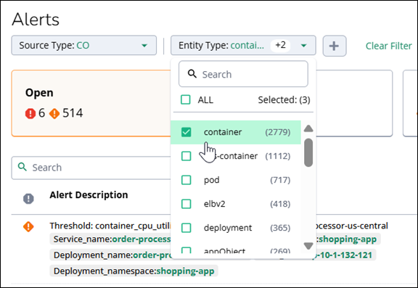Viewport: 418px width, 288px height.
Task: Check the ALL checkbox
Action: tap(186, 99)
